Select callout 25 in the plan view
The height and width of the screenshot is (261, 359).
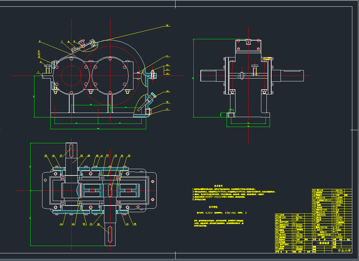pos(46,156)
